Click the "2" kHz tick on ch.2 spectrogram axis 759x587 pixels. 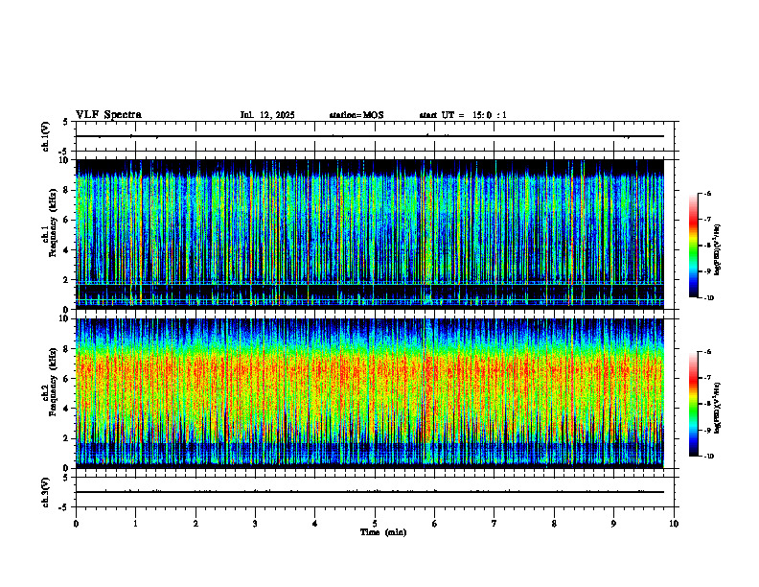67,438
